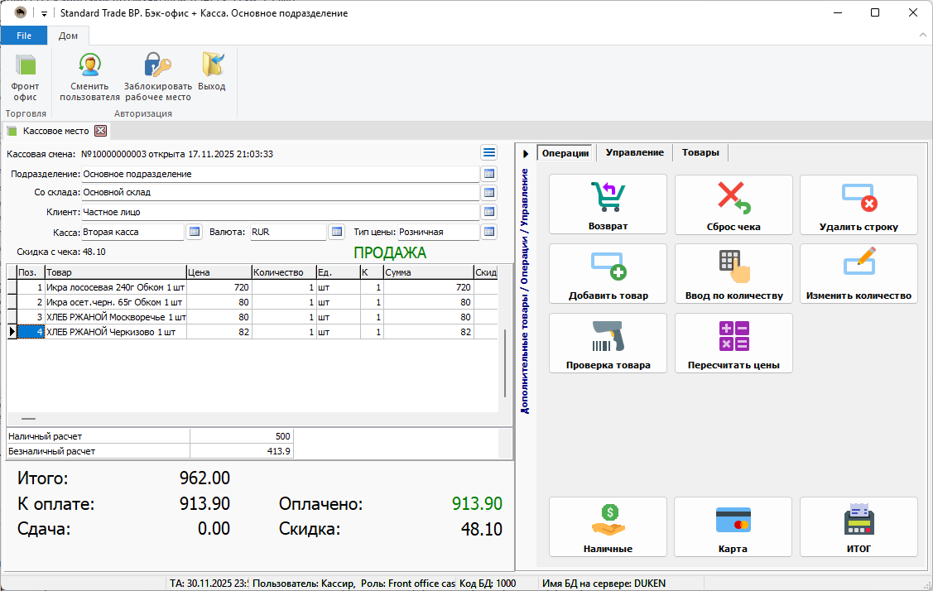933x591 pixels.
Task: Click the Выход icon in Авторизация group
Action: tap(212, 74)
